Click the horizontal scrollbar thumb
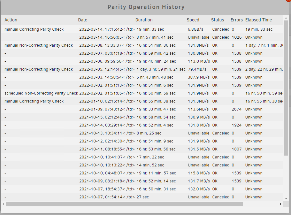Image resolution: width=291 pixels, height=215 pixels. [x=124, y=204]
